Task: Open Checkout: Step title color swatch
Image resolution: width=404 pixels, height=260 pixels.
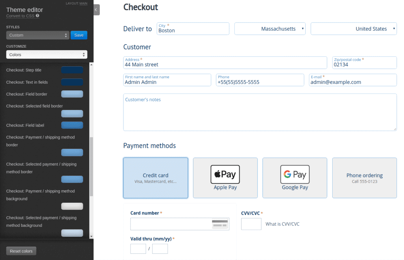Action: (72, 70)
